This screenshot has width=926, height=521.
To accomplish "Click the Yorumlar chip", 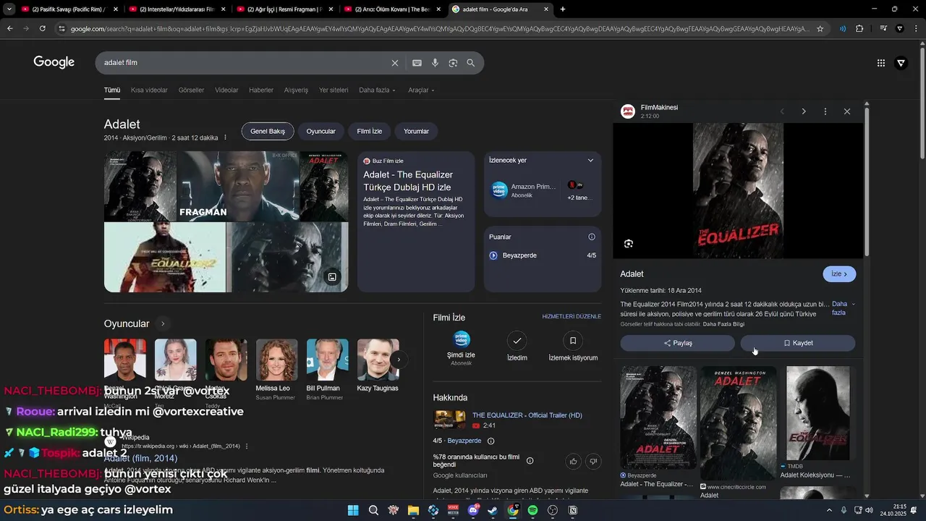I will [x=416, y=132].
